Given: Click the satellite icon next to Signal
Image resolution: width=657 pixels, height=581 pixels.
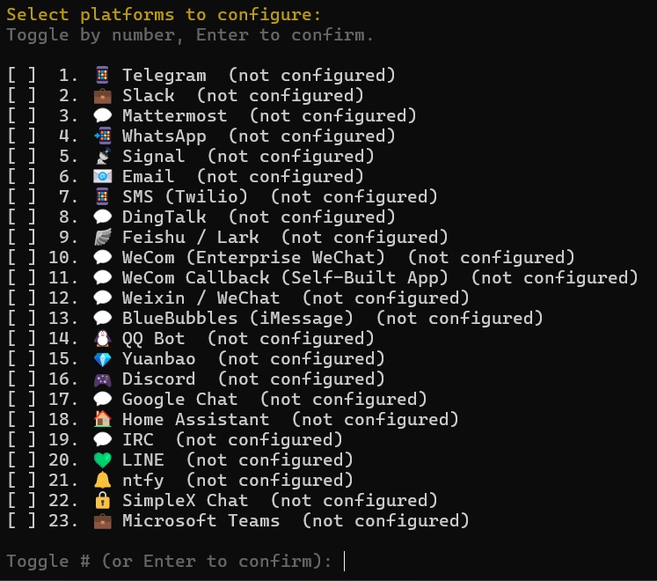Looking at the screenshot, I should 102,157.
